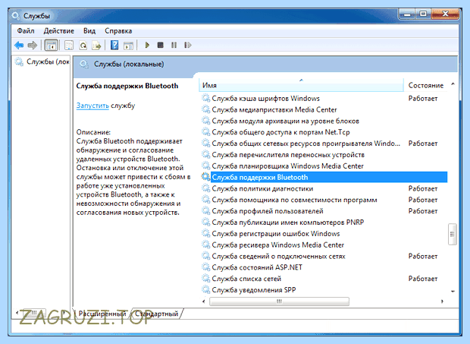Pause the service with the Pause icon

(174, 45)
